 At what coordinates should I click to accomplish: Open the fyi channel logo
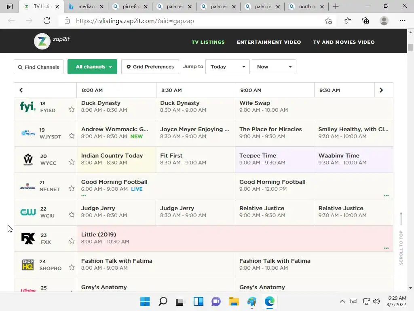click(x=28, y=107)
